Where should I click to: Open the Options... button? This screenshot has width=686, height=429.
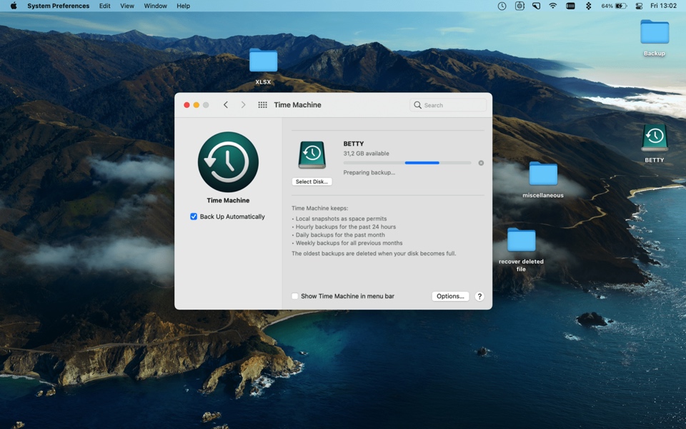tap(450, 296)
